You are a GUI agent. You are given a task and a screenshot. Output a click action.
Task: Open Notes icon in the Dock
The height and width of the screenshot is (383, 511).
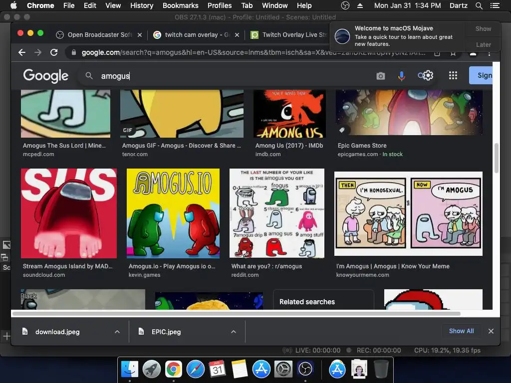(240, 370)
